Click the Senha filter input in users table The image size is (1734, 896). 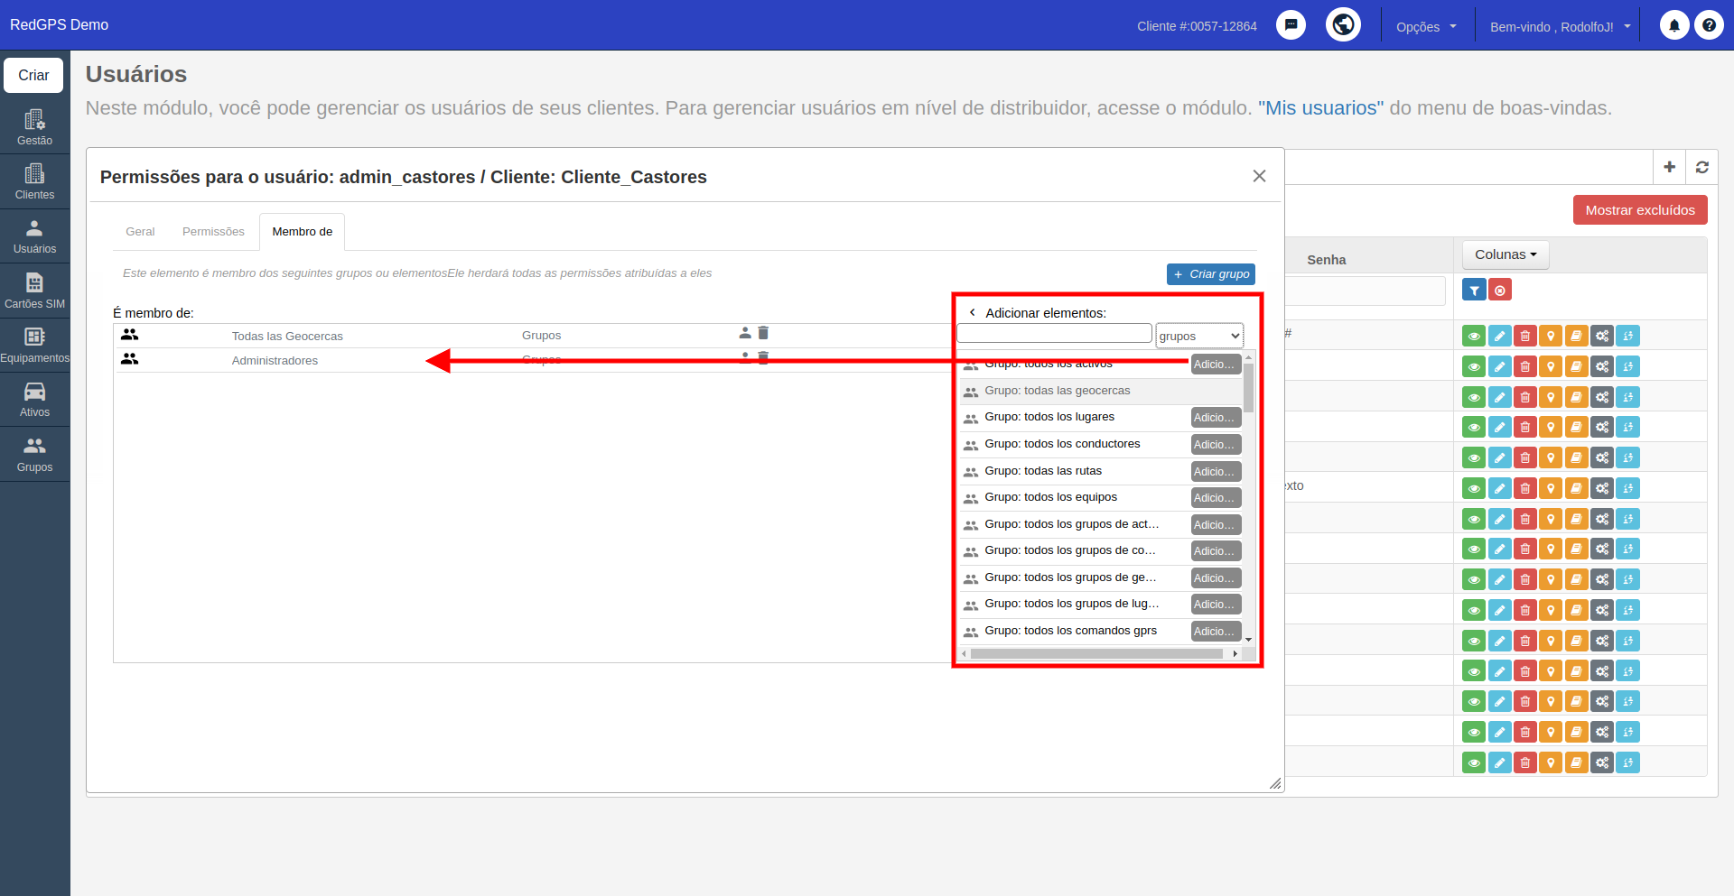pos(1365,291)
